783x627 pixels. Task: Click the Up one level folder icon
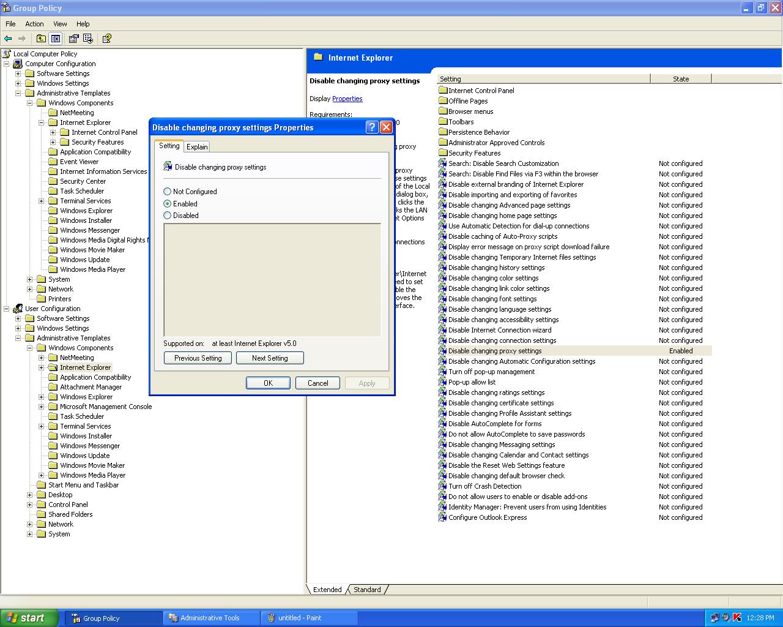[41, 39]
